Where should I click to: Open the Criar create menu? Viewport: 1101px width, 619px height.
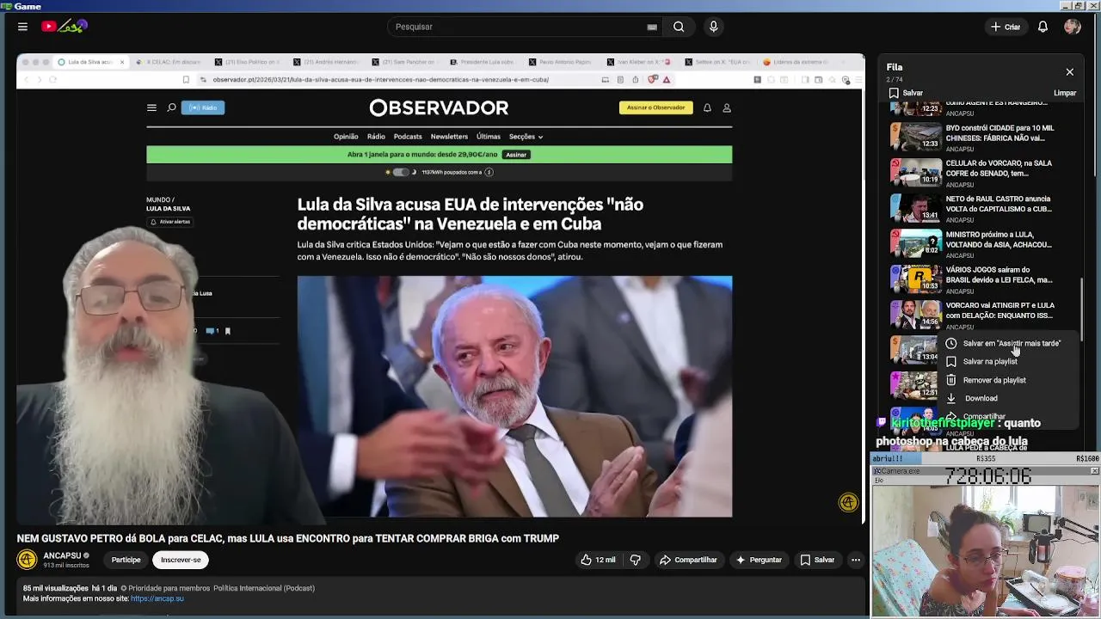coord(1005,27)
